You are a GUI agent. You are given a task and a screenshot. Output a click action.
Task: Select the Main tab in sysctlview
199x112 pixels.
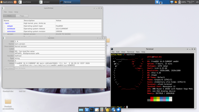(x=9, y=16)
